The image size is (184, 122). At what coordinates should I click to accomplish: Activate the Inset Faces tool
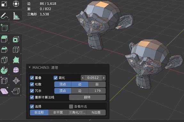tap(16, 39)
